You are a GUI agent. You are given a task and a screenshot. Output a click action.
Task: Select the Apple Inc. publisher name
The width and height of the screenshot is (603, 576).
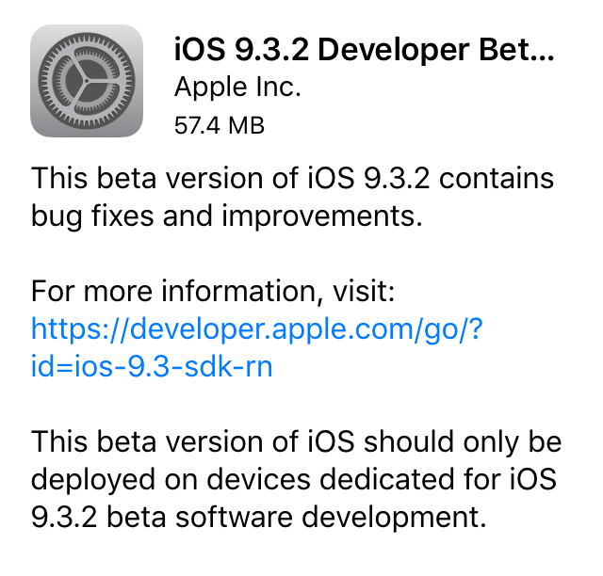238,88
